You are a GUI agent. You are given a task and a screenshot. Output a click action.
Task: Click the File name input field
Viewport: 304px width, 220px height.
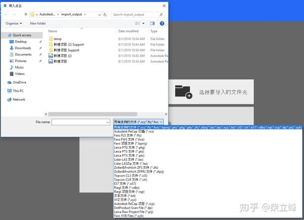pos(79,122)
